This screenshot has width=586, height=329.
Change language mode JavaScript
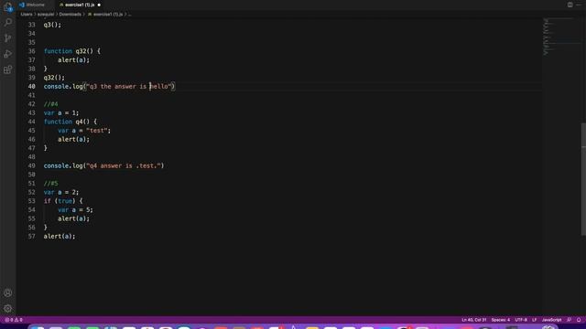point(551,320)
